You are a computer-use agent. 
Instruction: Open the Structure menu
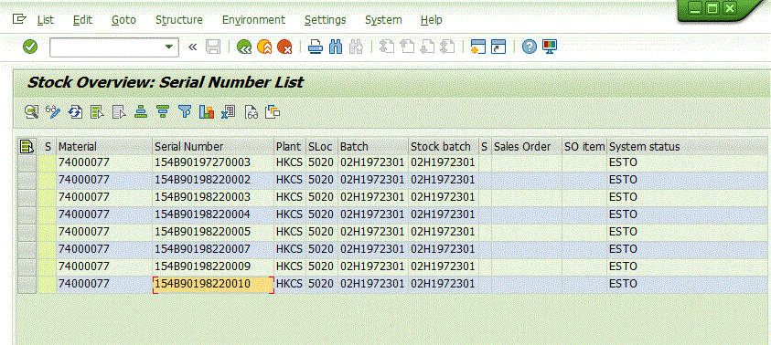(179, 20)
